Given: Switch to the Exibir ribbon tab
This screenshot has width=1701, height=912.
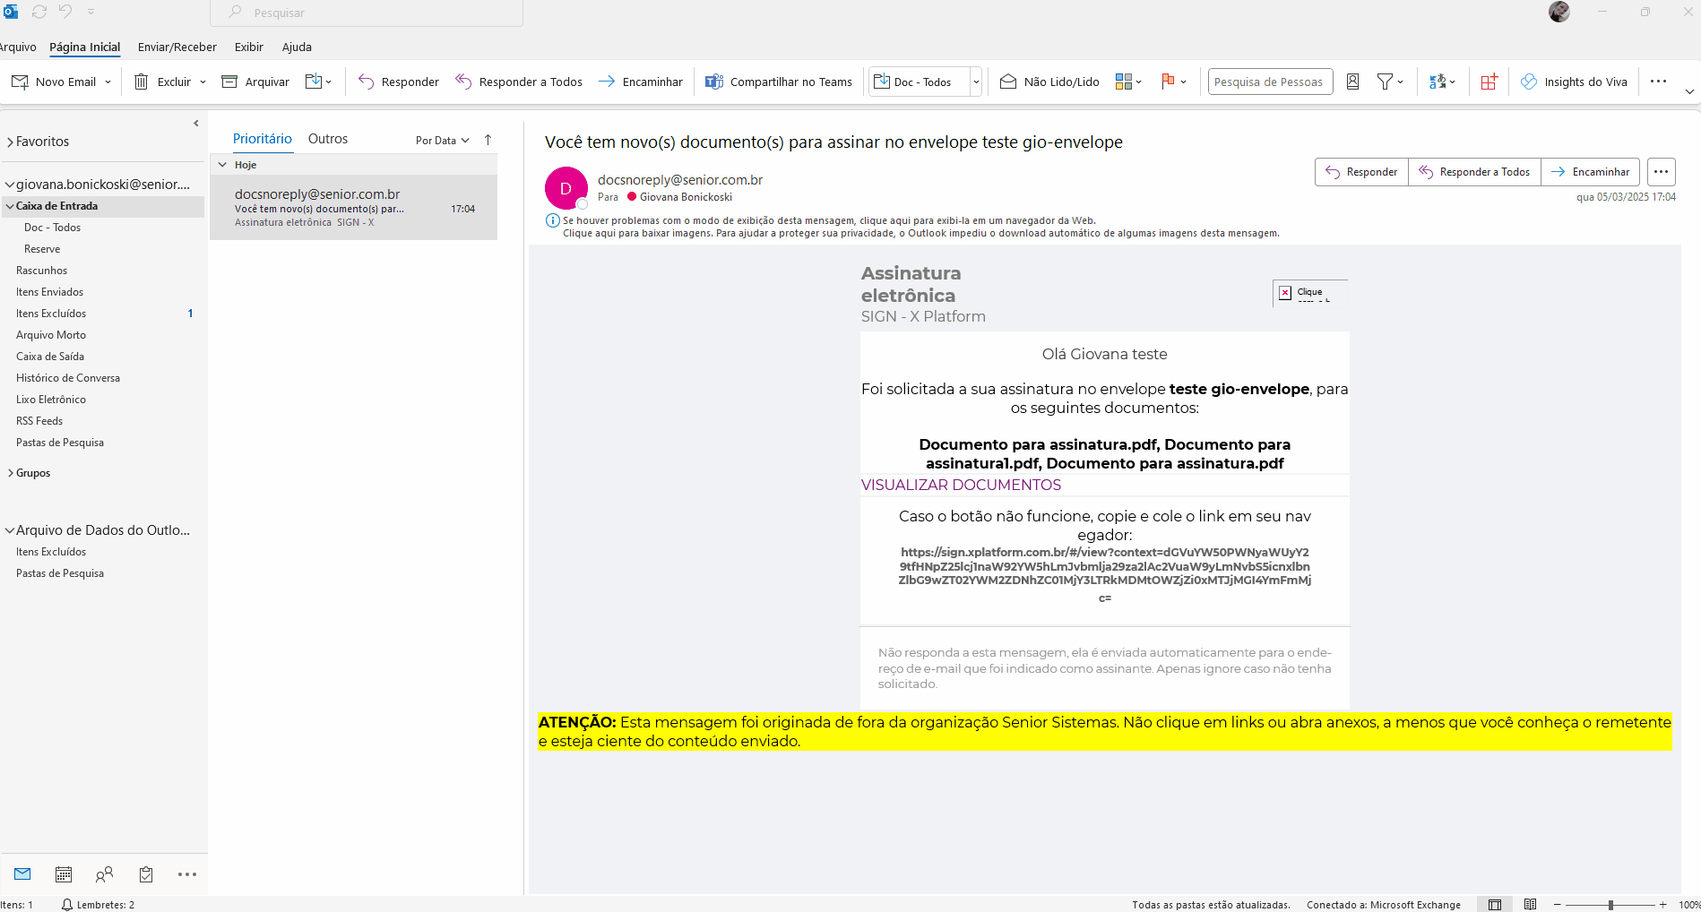Looking at the screenshot, I should tap(249, 47).
